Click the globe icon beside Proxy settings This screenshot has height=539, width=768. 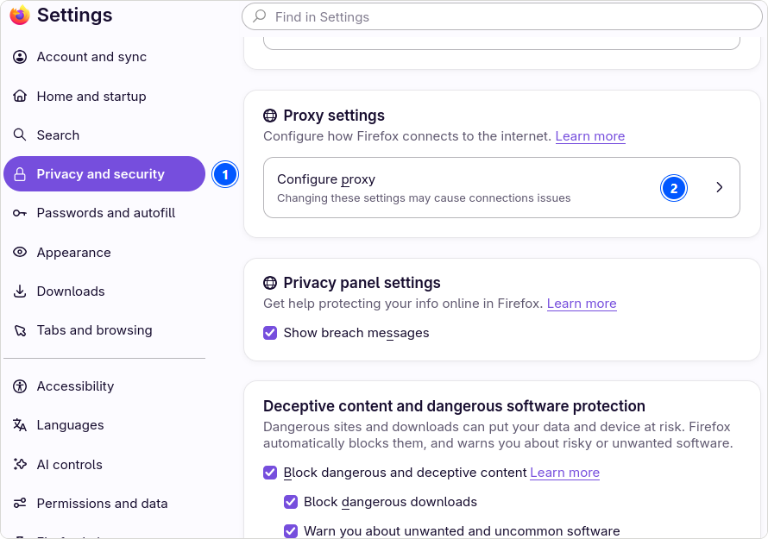(270, 116)
